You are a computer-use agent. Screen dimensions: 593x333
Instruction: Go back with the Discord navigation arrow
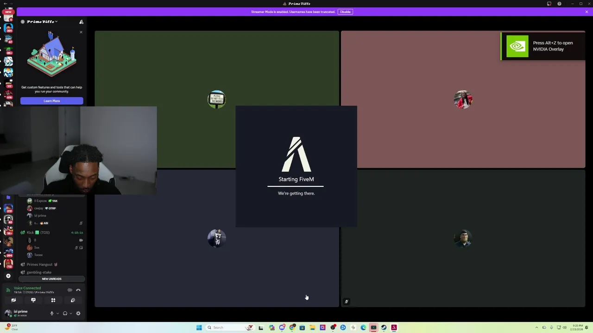(5, 4)
